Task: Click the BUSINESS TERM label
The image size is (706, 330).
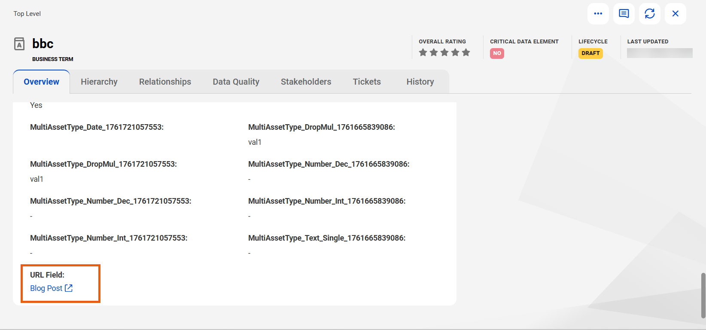Action: (52, 59)
